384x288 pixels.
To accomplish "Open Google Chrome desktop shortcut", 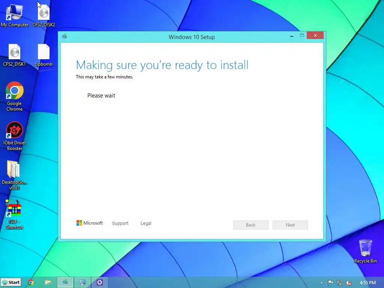I will click(15, 96).
